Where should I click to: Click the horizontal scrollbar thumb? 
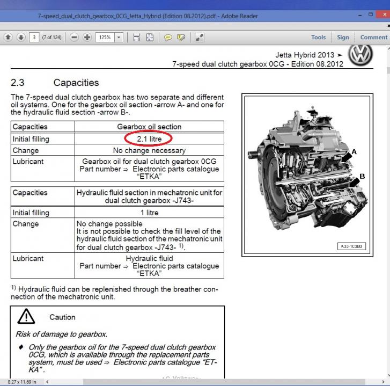pos(224,382)
